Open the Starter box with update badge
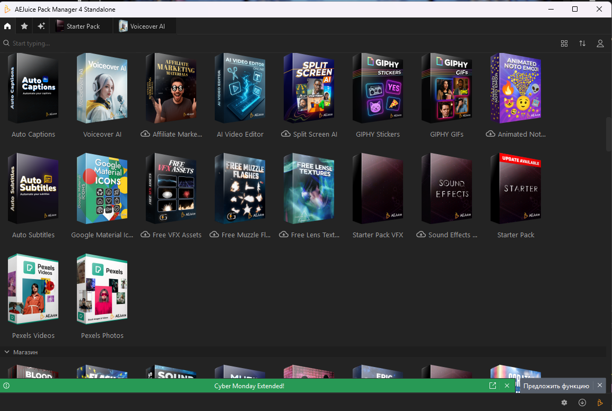The image size is (612, 411). (x=515, y=189)
